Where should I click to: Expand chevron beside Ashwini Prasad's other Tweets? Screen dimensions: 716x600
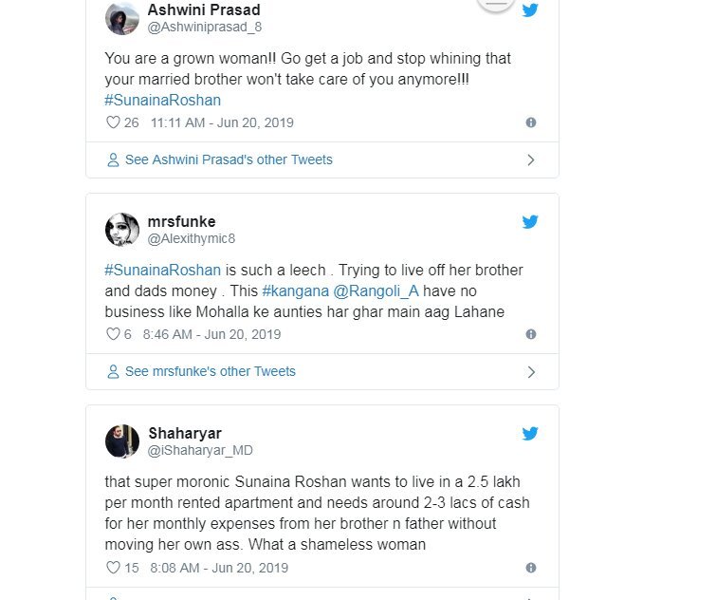531,160
